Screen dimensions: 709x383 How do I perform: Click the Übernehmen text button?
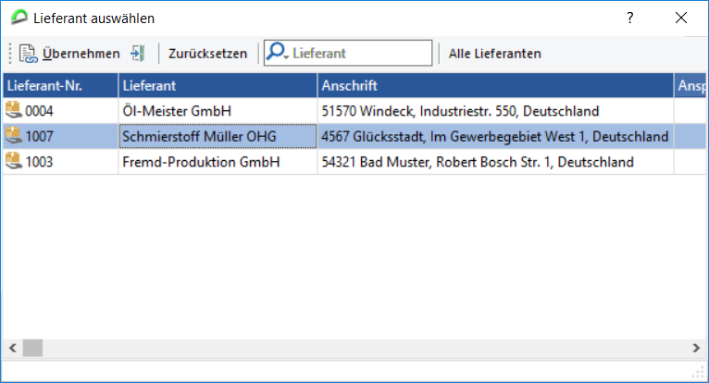coord(81,54)
